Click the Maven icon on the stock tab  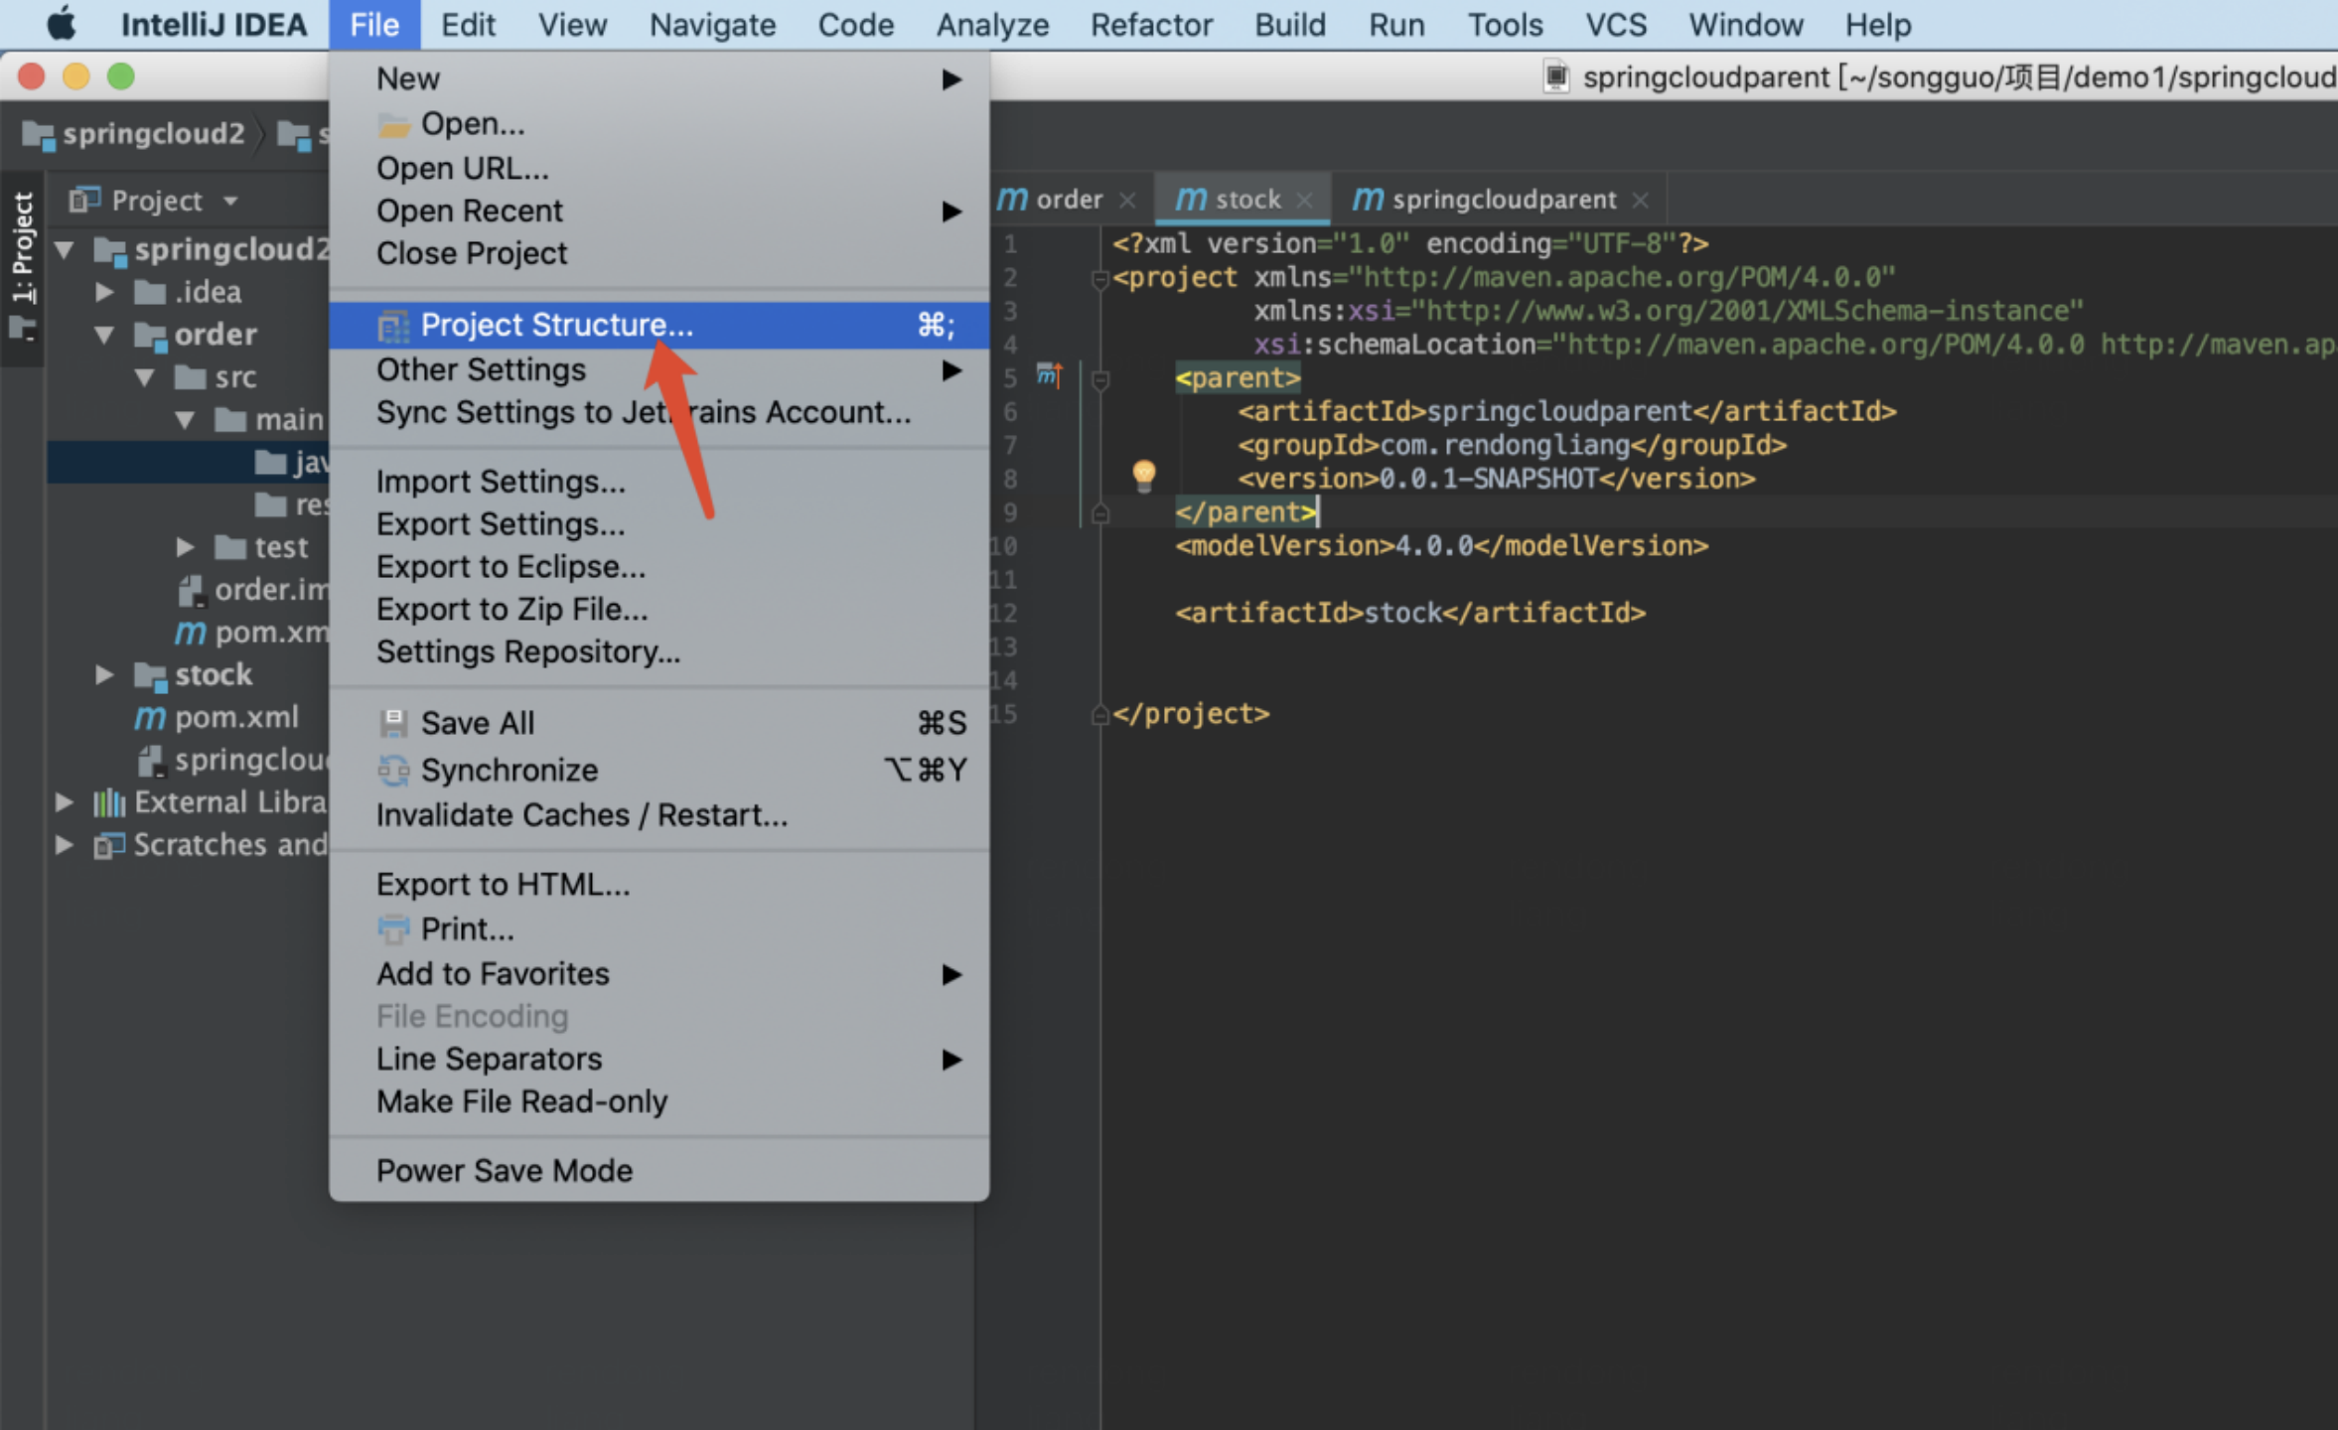click(x=1191, y=200)
